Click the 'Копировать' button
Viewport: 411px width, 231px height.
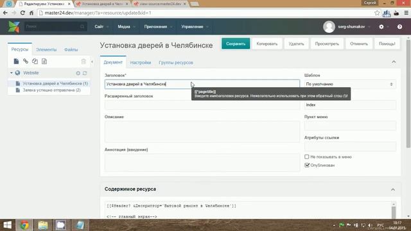[x=267, y=44]
